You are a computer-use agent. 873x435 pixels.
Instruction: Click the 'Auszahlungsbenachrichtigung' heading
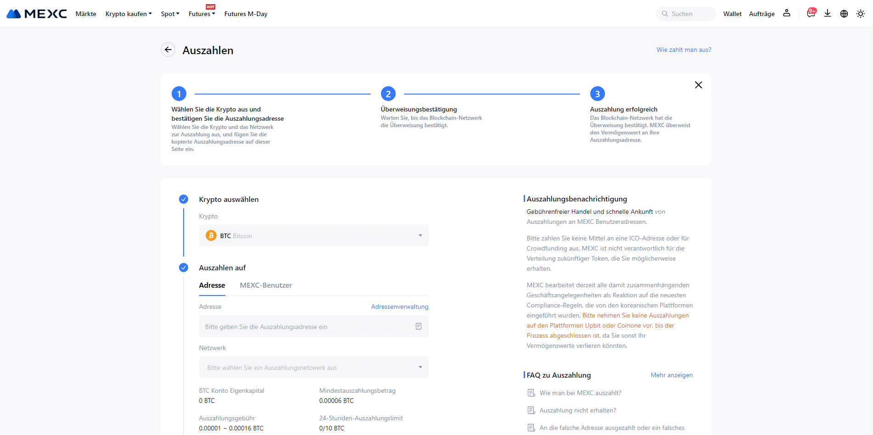577,199
